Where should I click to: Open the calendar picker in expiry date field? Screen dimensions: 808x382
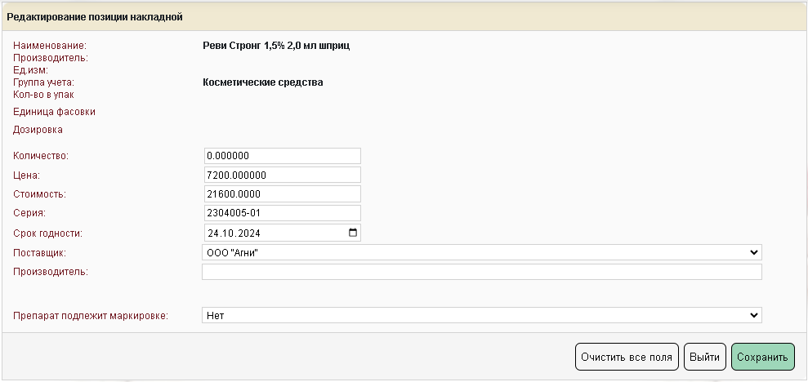(353, 233)
